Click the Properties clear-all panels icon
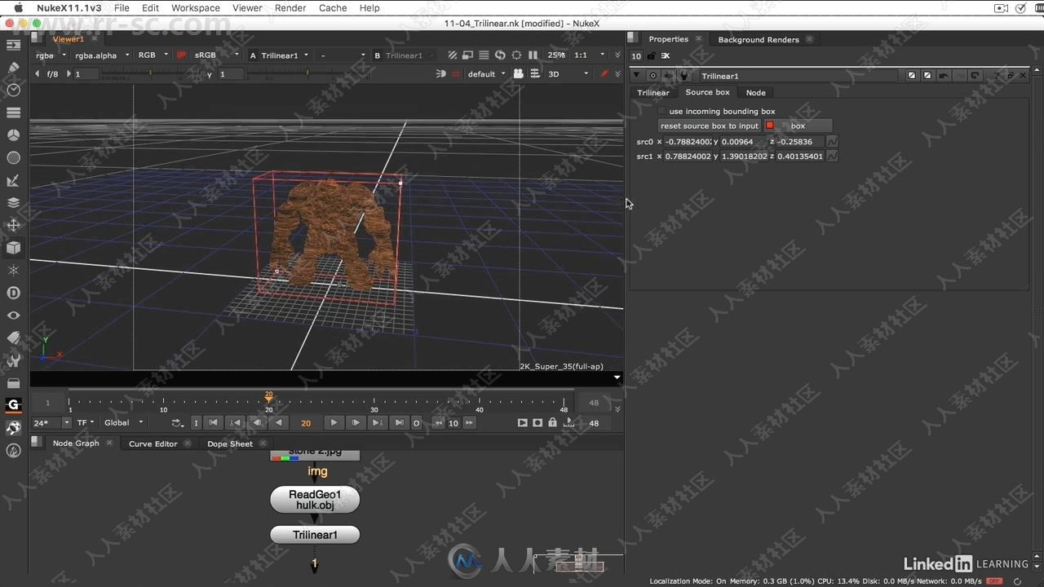 pos(666,55)
